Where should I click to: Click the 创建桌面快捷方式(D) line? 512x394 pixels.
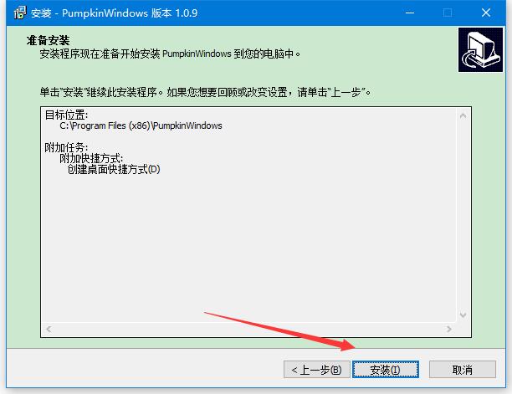pyautogui.click(x=114, y=170)
